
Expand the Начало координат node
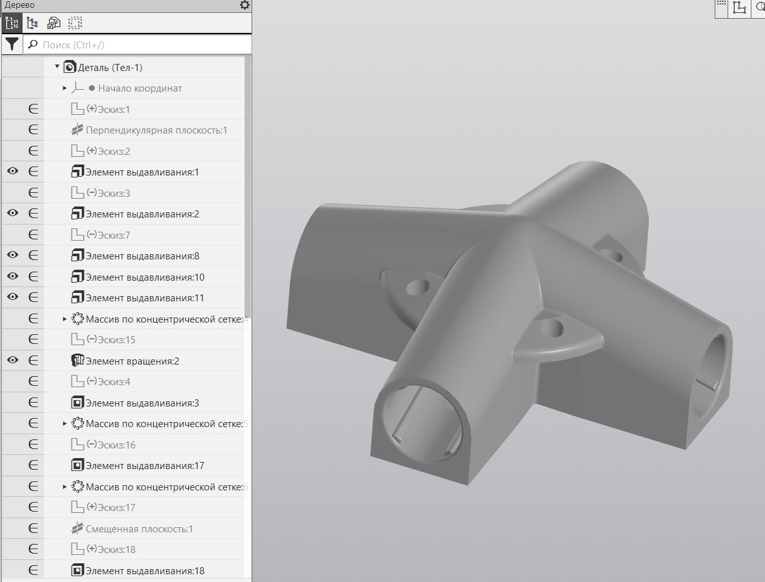coord(65,88)
